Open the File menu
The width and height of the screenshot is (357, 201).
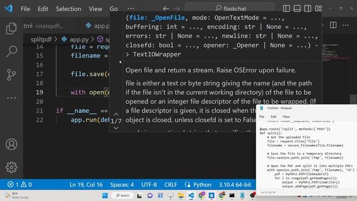(x=25, y=9)
